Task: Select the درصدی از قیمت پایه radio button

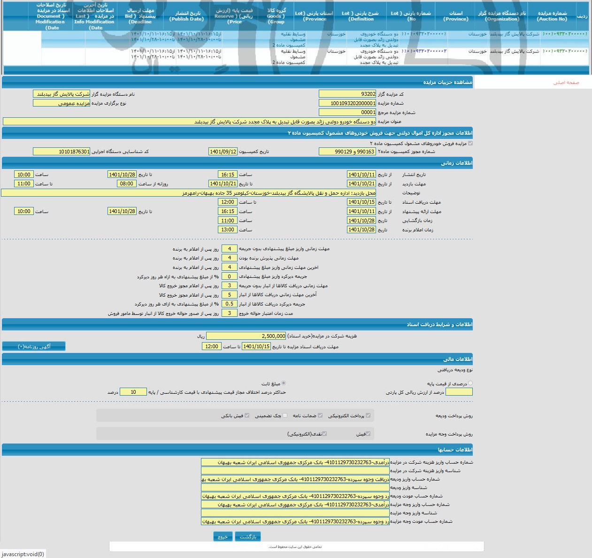Action: point(470,383)
